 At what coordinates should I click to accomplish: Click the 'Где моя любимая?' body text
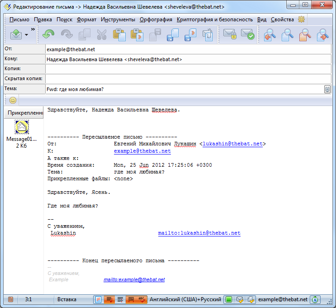(72, 206)
